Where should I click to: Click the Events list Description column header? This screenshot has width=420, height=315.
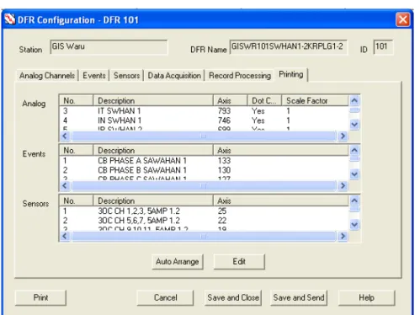[153, 150]
